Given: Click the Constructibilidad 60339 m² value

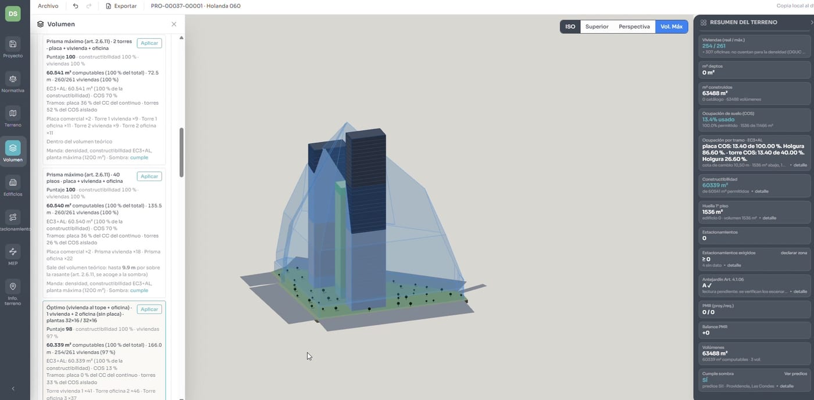Looking at the screenshot, I should [x=715, y=185].
